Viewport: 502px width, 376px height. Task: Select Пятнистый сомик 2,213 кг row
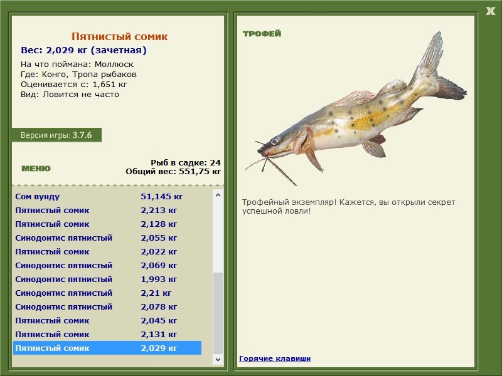(x=107, y=211)
